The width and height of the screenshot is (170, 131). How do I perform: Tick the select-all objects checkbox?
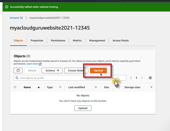tap(15, 87)
